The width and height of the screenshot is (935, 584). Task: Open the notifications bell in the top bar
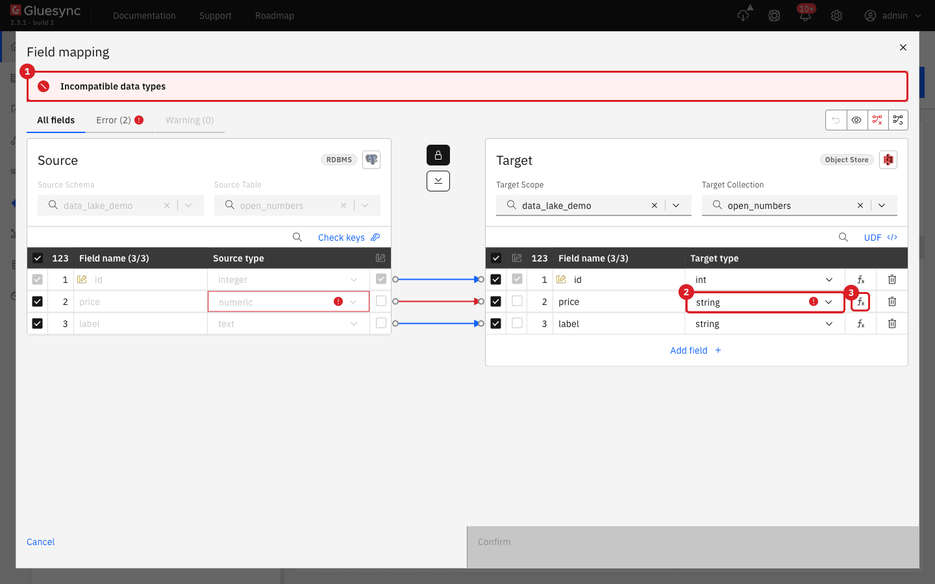pyautogui.click(x=805, y=16)
